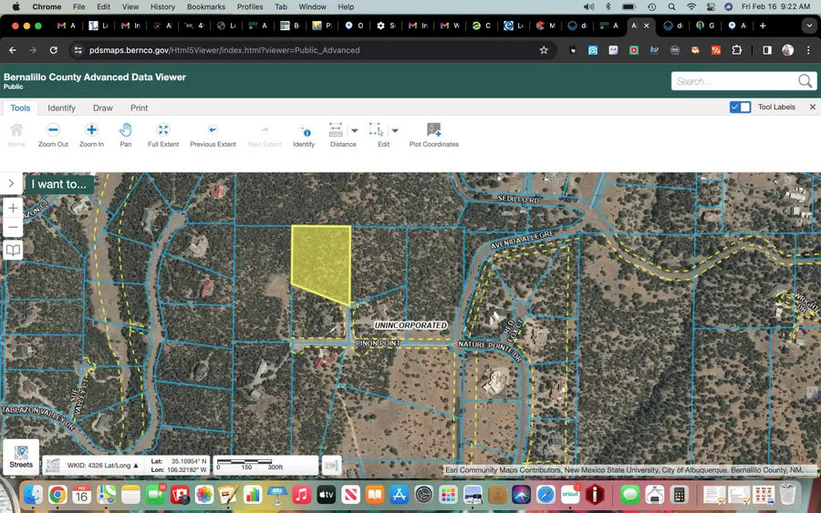The height and width of the screenshot is (513, 821).
Task: Zoom to Full Extent
Action: point(163,135)
